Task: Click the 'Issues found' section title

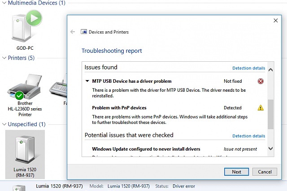Action: (101, 67)
